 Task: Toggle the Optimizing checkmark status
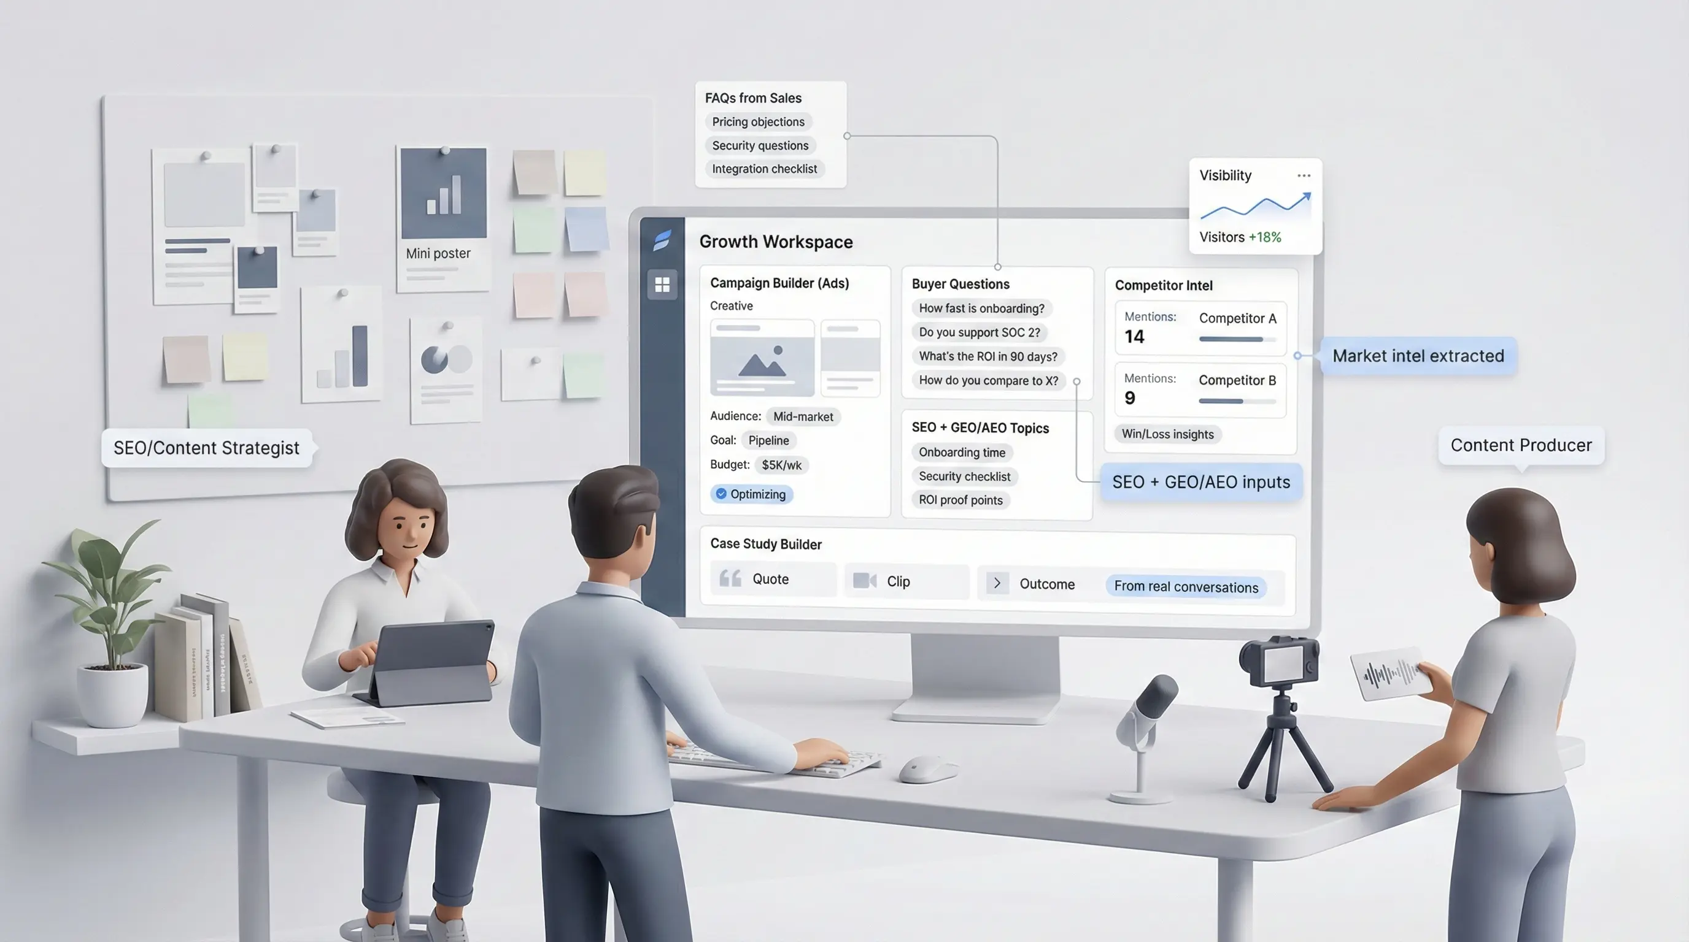[721, 494]
